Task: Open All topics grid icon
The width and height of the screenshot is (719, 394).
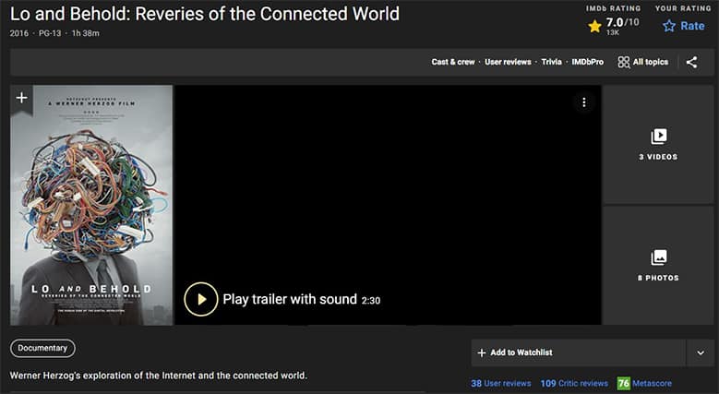Action: (x=643, y=62)
